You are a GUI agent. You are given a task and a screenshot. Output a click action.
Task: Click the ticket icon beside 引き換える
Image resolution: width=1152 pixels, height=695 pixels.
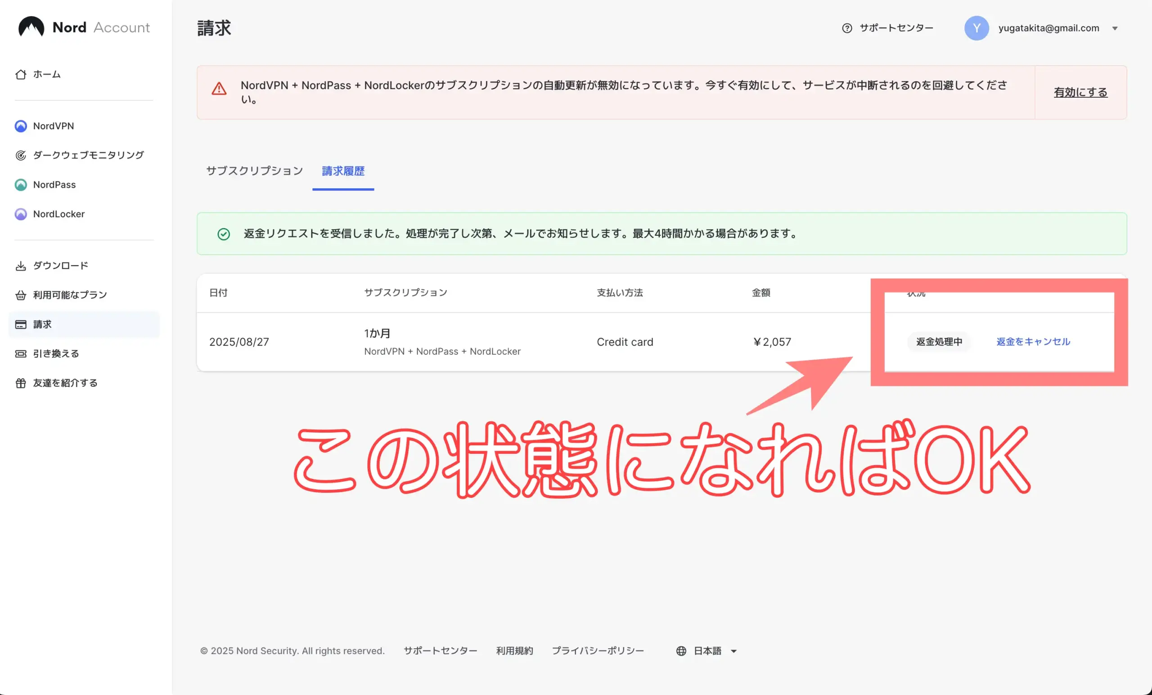point(21,354)
